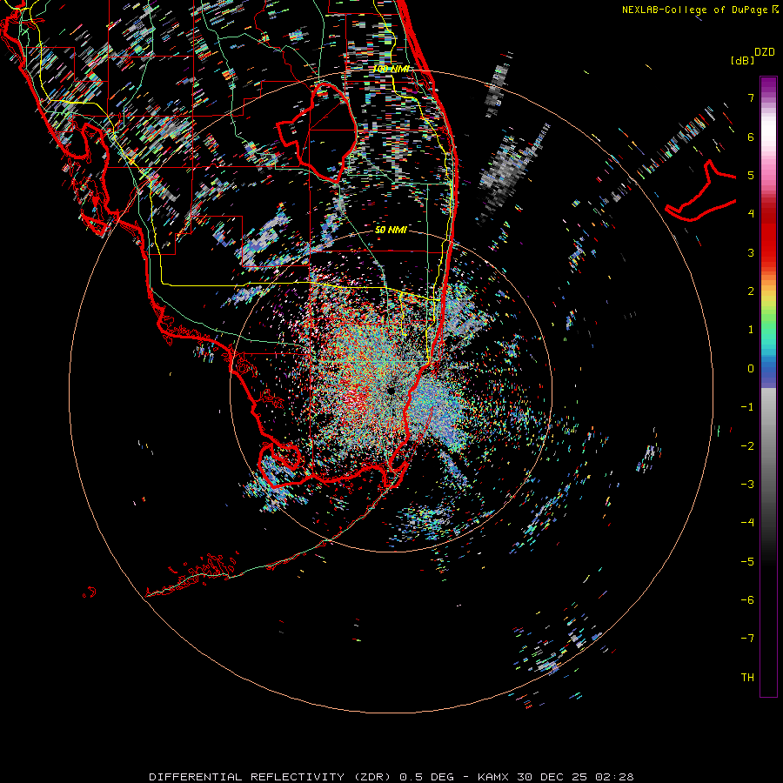Click the -3 dB tick label on colorbar
This screenshot has height=783, width=783.
point(747,484)
